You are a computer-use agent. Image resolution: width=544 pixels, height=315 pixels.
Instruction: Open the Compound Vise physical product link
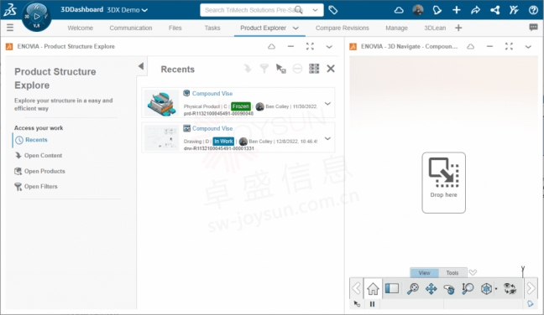point(212,94)
